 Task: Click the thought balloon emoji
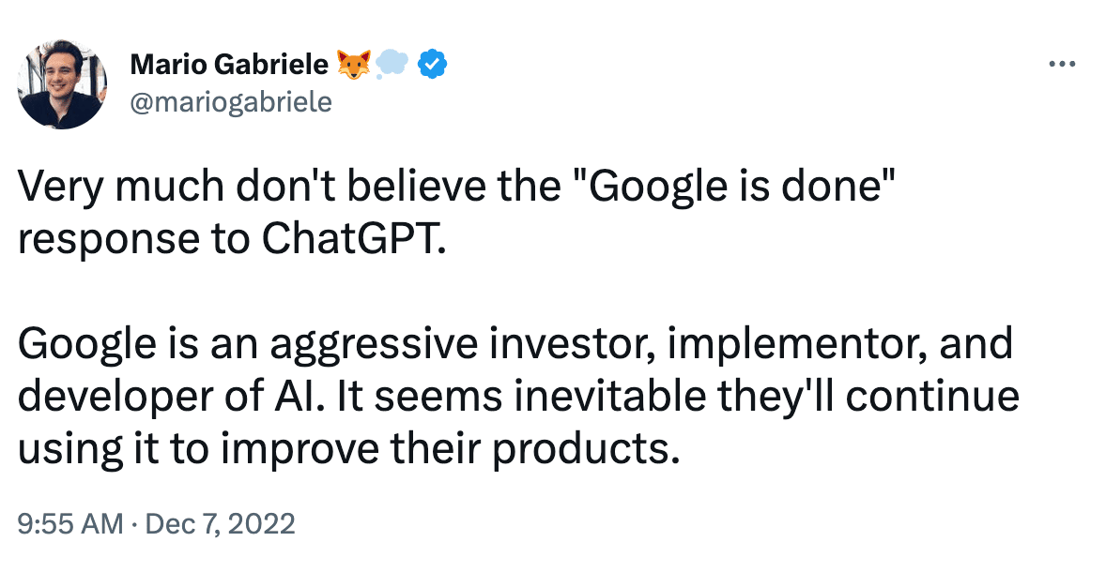(392, 65)
